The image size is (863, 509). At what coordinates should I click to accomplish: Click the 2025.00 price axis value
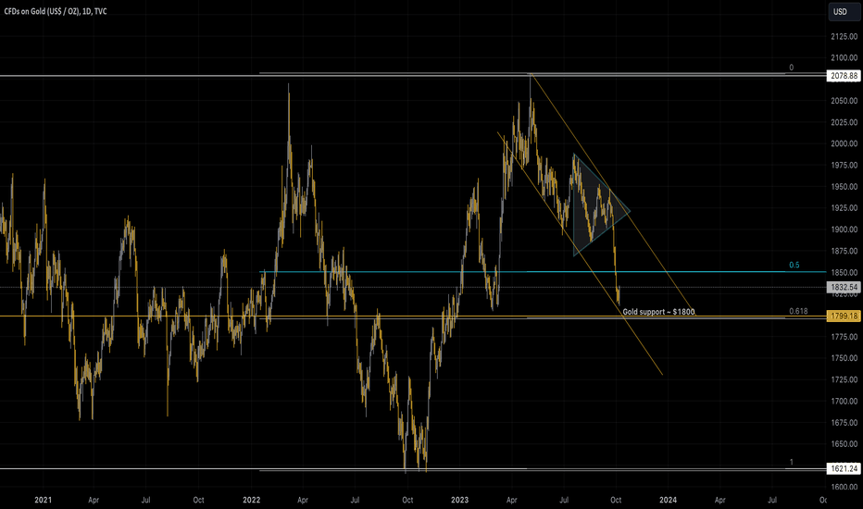click(844, 122)
